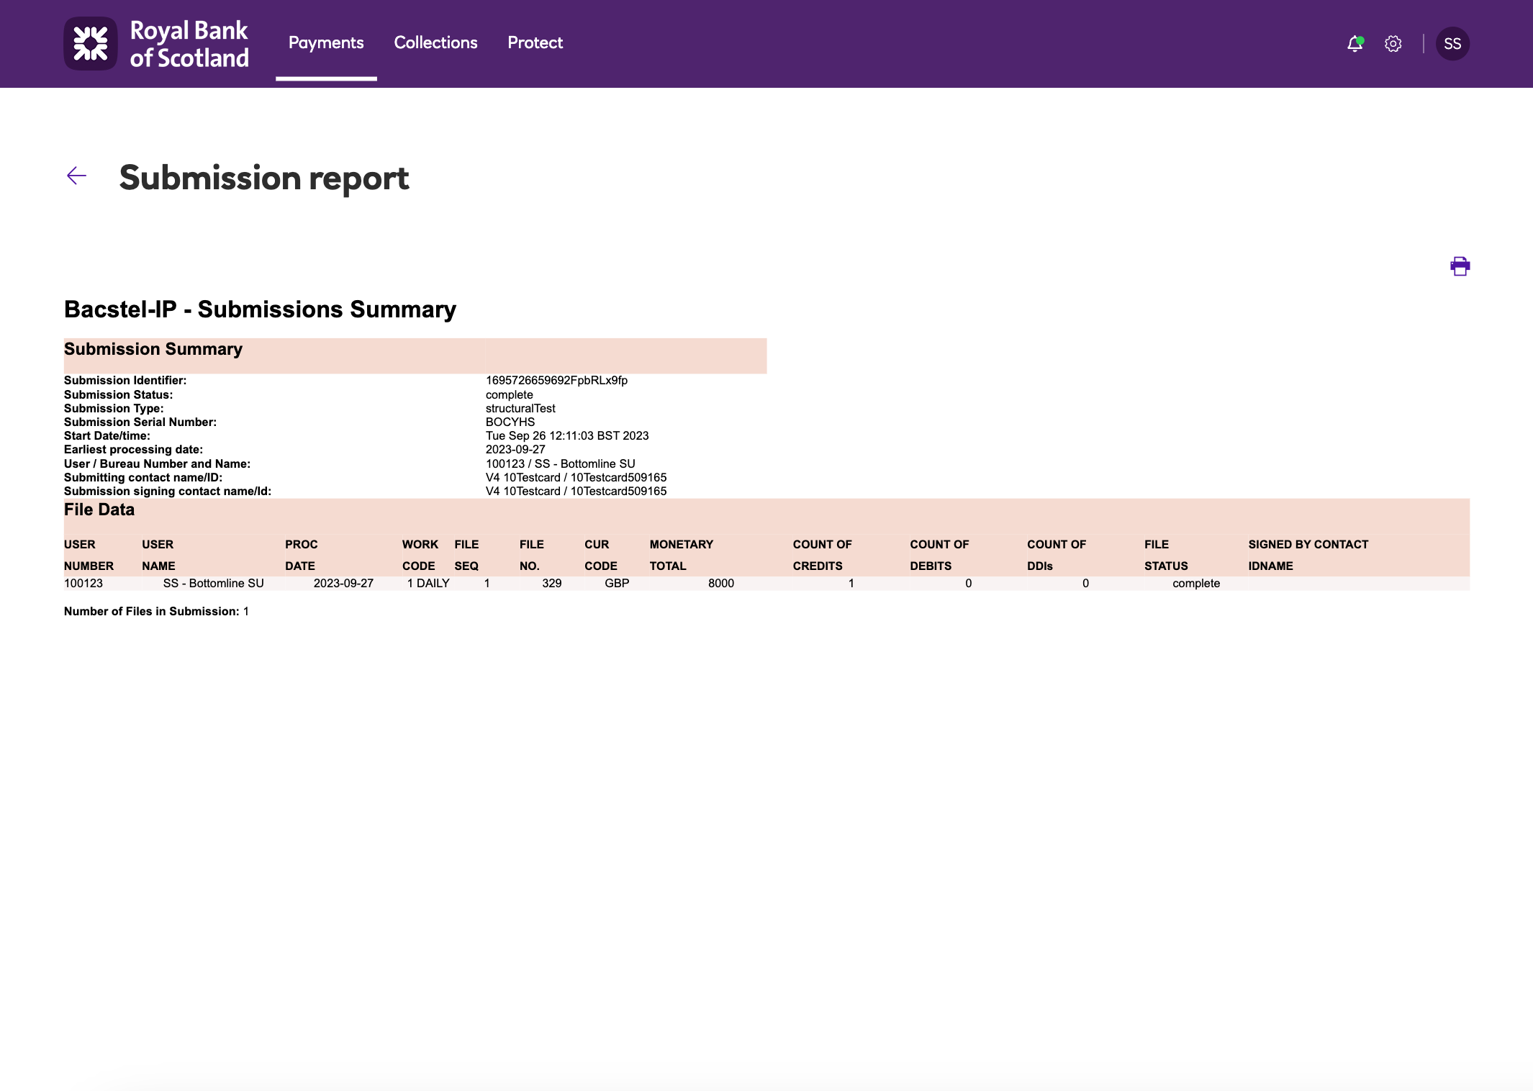Click the Submitting contact name/ID value
Screen dimensions: 1533x1091
point(576,477)
